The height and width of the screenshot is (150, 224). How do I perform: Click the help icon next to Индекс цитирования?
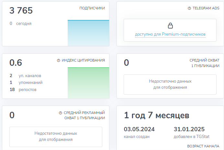point(59,60)
